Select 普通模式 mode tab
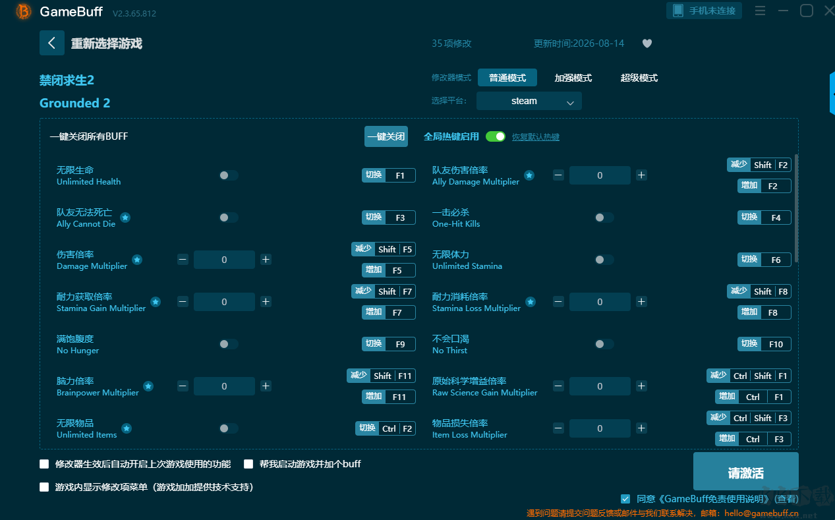Viewport: 835px width, 520px height. (507, 78)
